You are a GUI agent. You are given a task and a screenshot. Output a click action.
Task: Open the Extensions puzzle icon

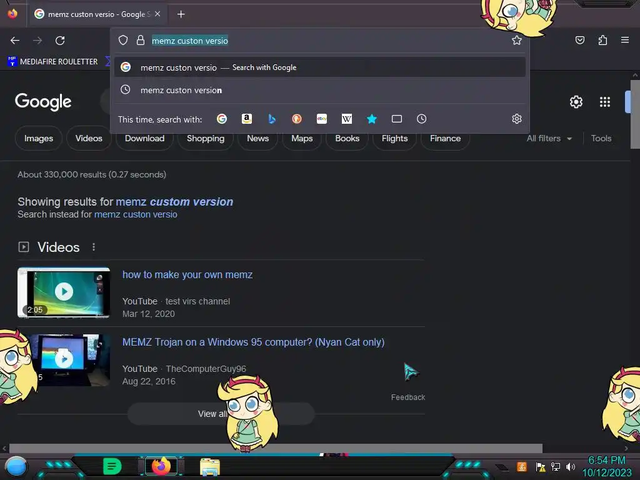pos(602,40)
